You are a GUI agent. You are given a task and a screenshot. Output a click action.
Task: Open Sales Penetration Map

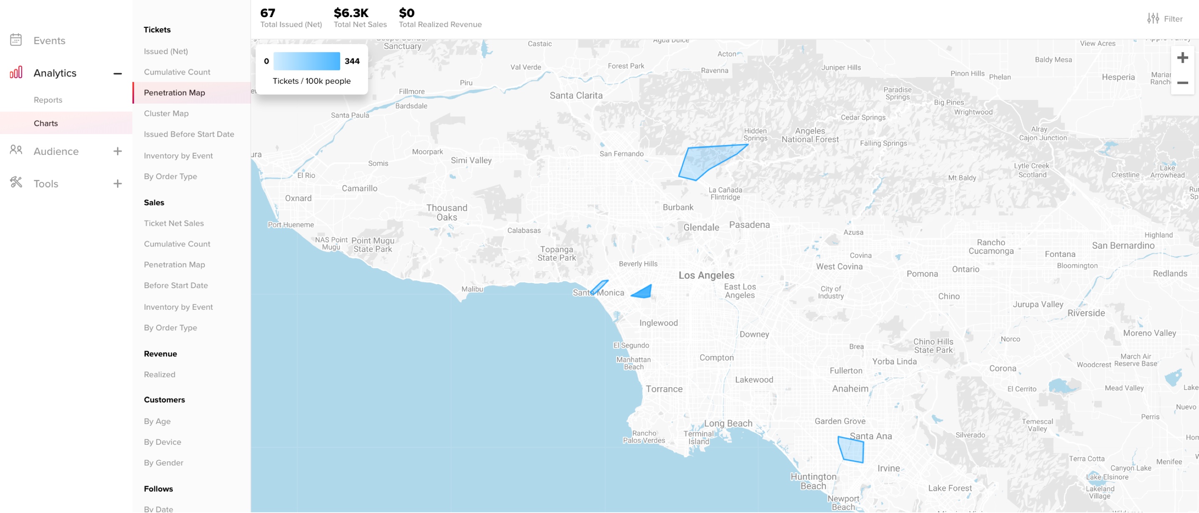(x=174, y=264)
